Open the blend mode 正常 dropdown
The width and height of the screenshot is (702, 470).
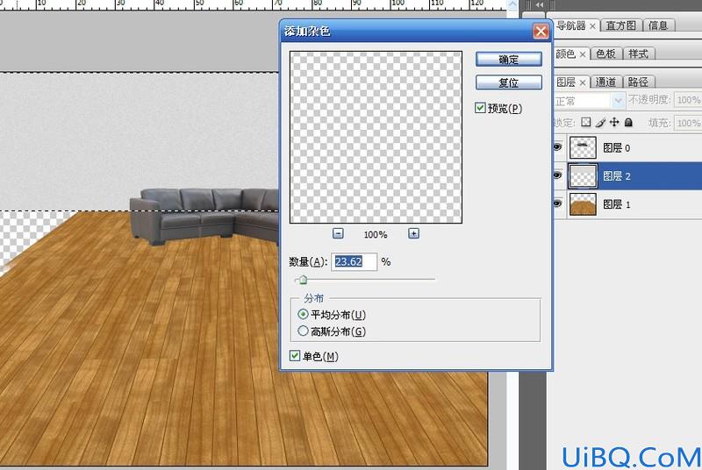click(589, 100)
